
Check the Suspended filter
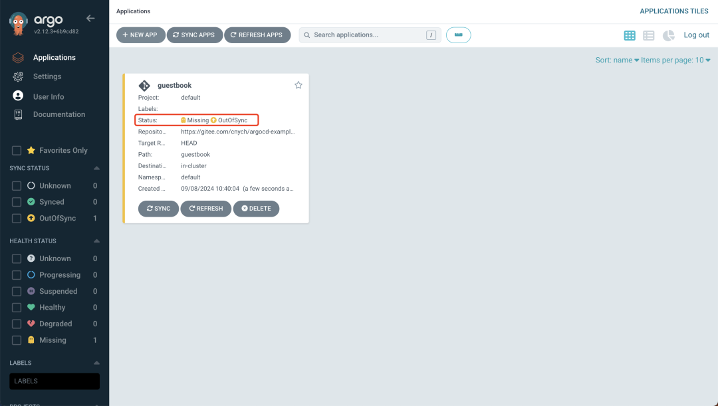point(17,291)
